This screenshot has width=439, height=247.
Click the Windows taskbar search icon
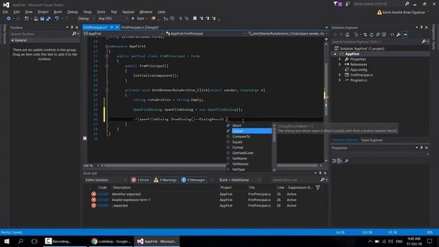click(21, 241)
